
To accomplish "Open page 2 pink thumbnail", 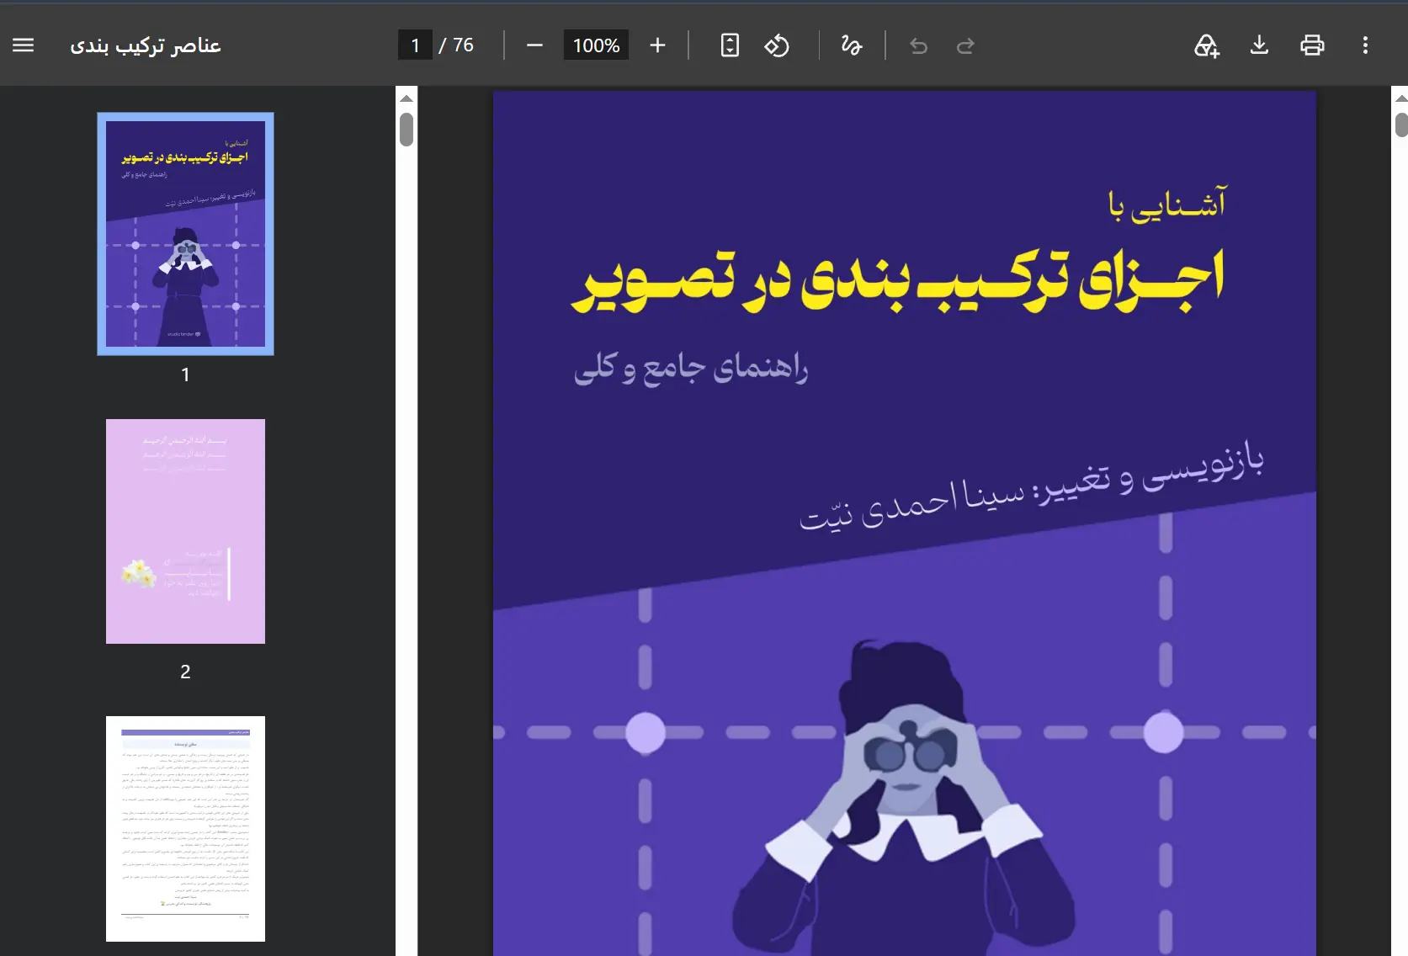I will pyautogui.click(x=185, y=531).
